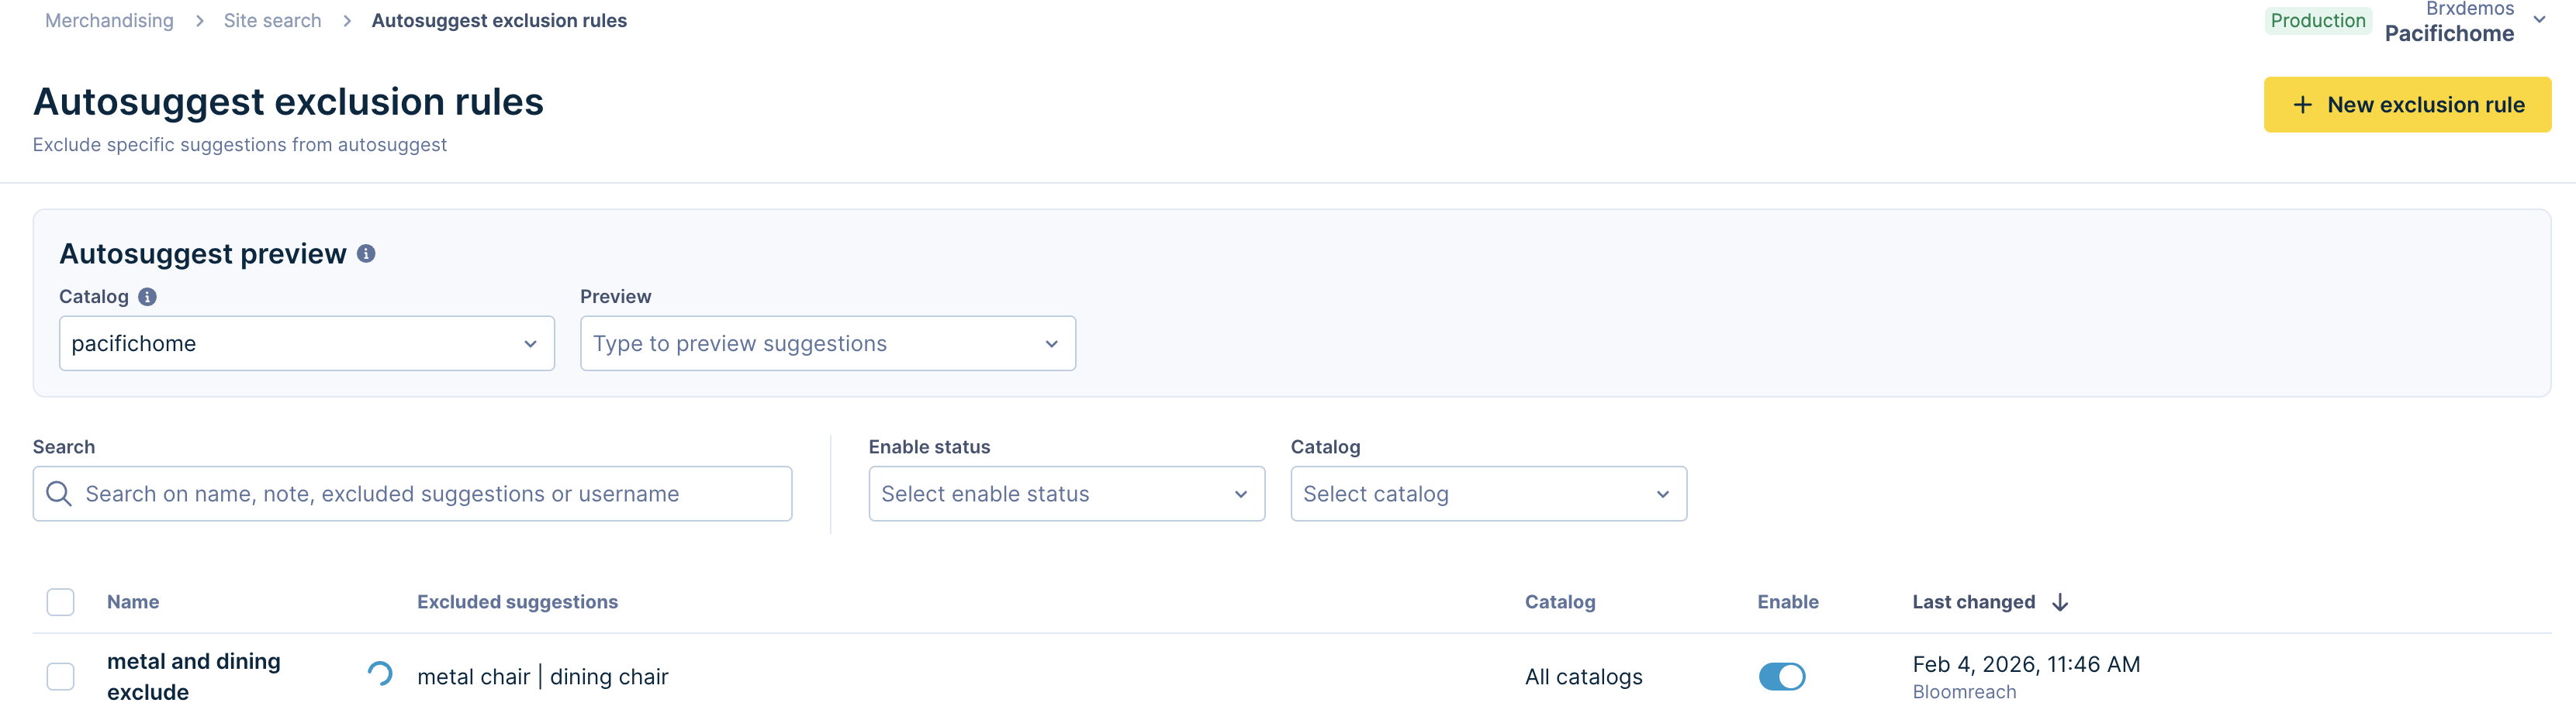2576x713 pixels.
Task: Check the box for metal and dining exclude
Action: click(x=61, y=676)
